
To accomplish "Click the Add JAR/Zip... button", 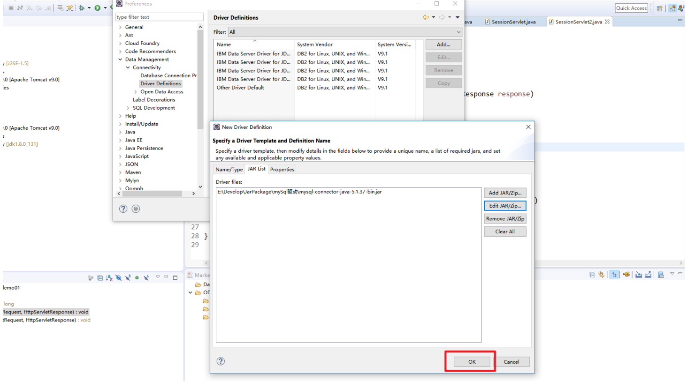I will (505, 193).
